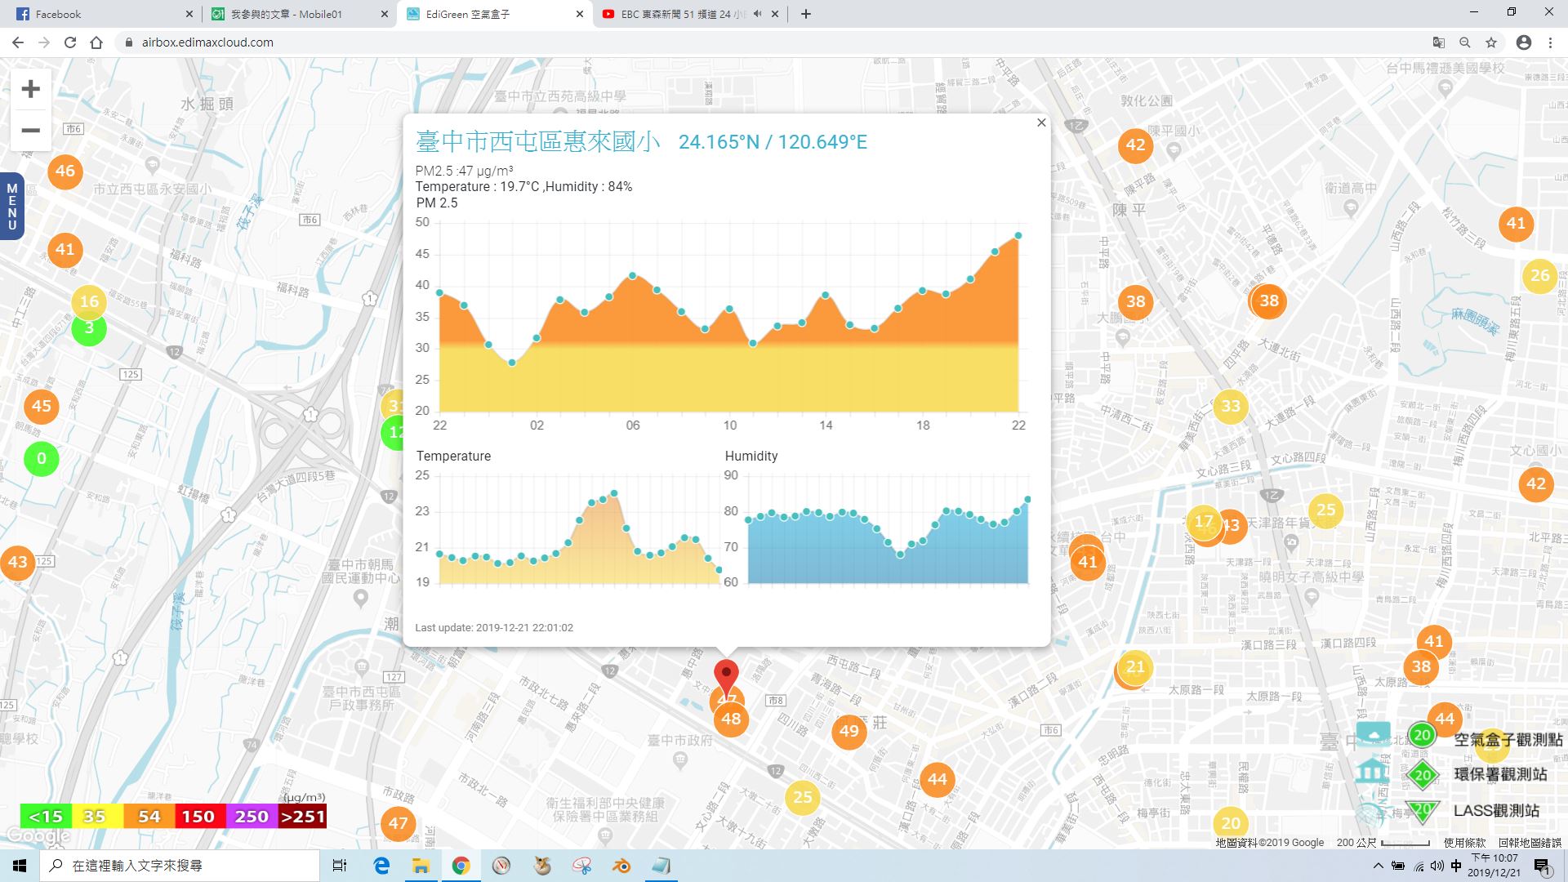Open Blender from the taskbar
Viewport: 1568px width, 882px height.
point(621,866)
